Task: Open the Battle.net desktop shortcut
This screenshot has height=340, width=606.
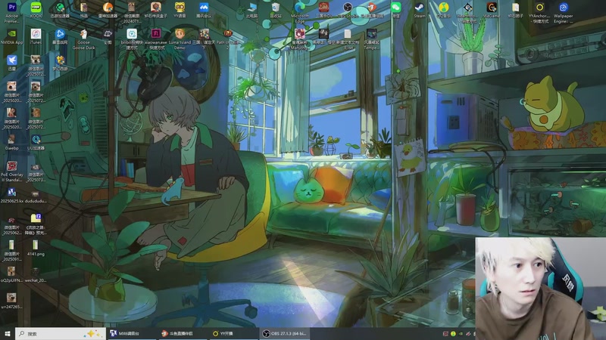Action: [60, 36]
